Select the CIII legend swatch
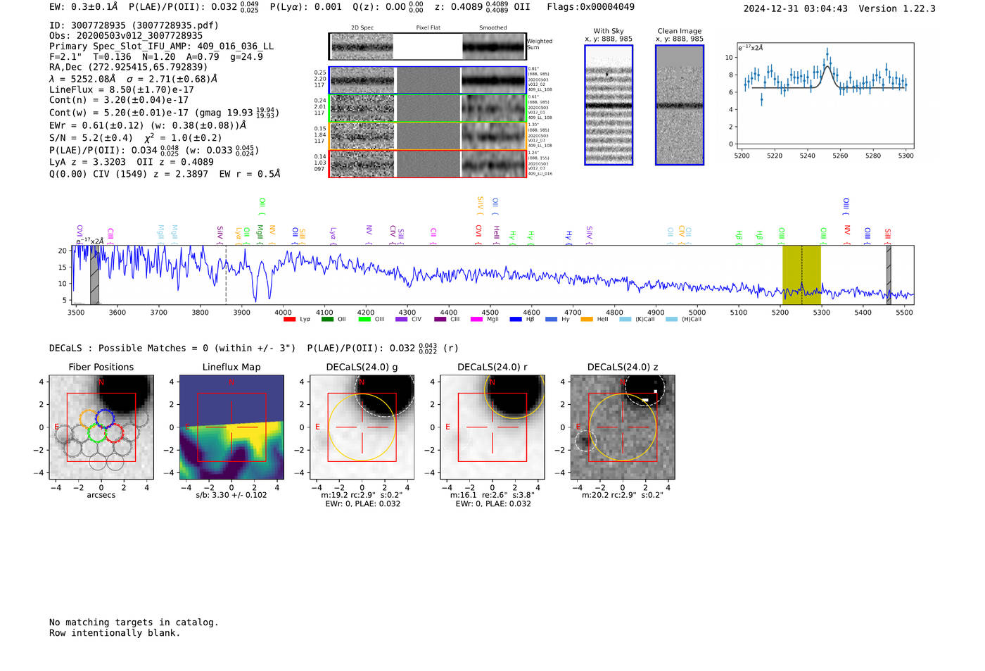 [x=440, y=320]
